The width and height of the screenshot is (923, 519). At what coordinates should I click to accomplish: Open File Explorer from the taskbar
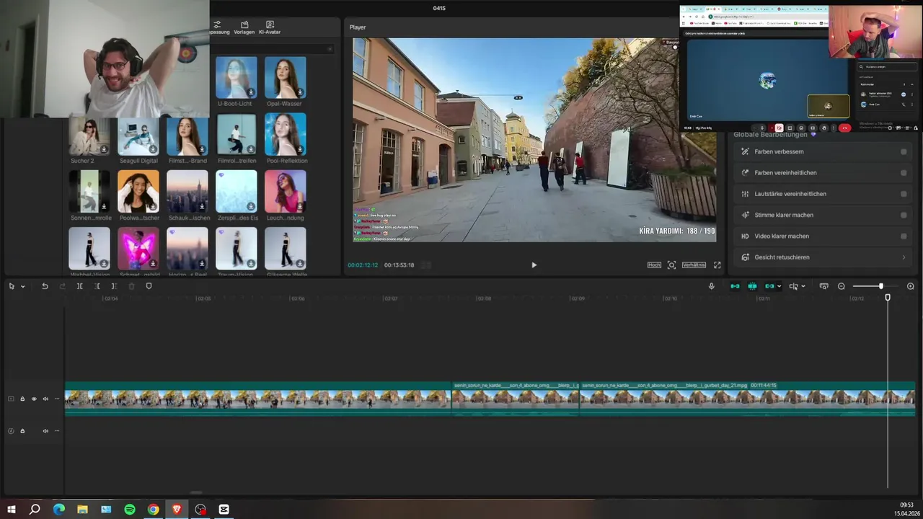[x=82, y=510]
